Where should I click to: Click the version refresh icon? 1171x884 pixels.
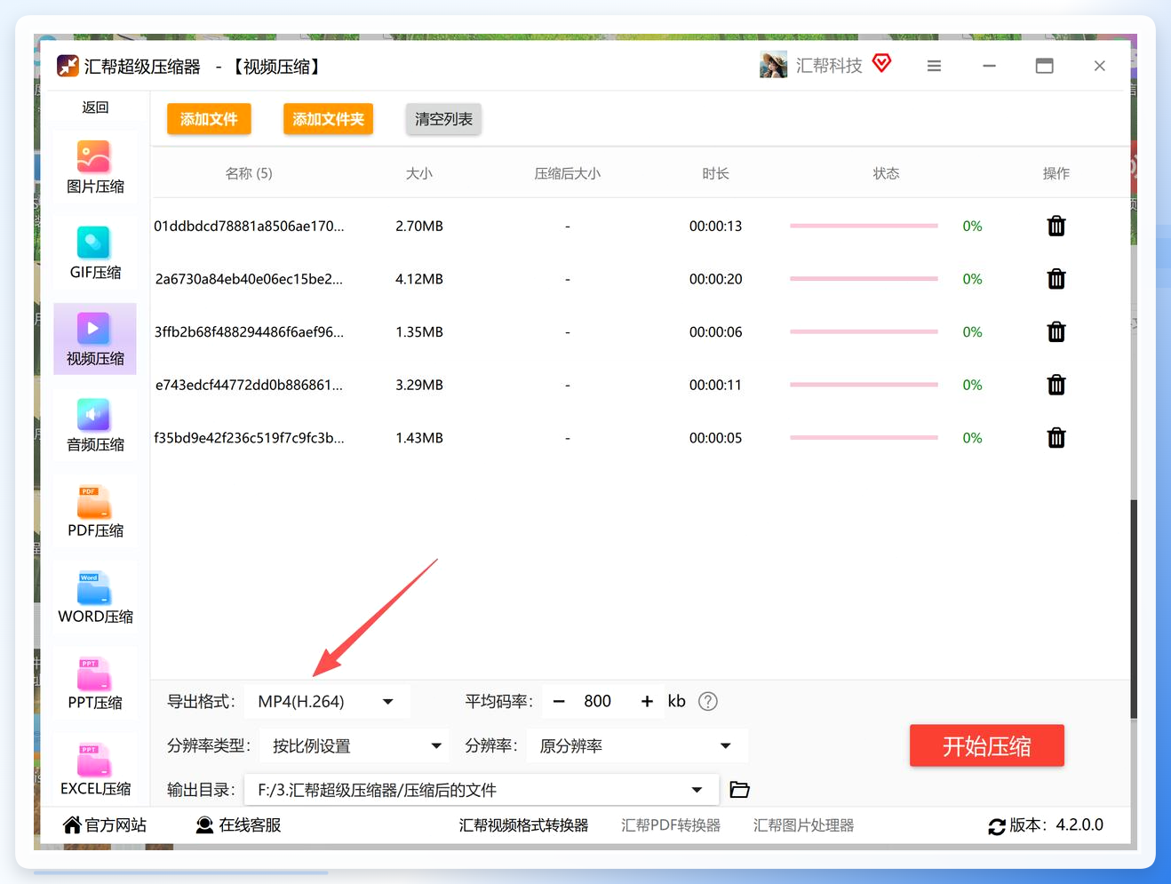coord(997,826)
